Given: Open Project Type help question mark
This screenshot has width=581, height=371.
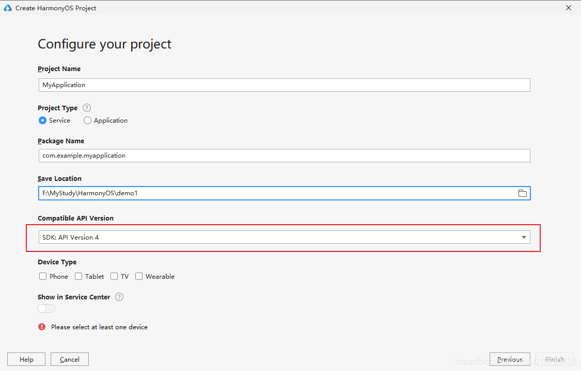Looking at the screenshot, I should [87, 108].
